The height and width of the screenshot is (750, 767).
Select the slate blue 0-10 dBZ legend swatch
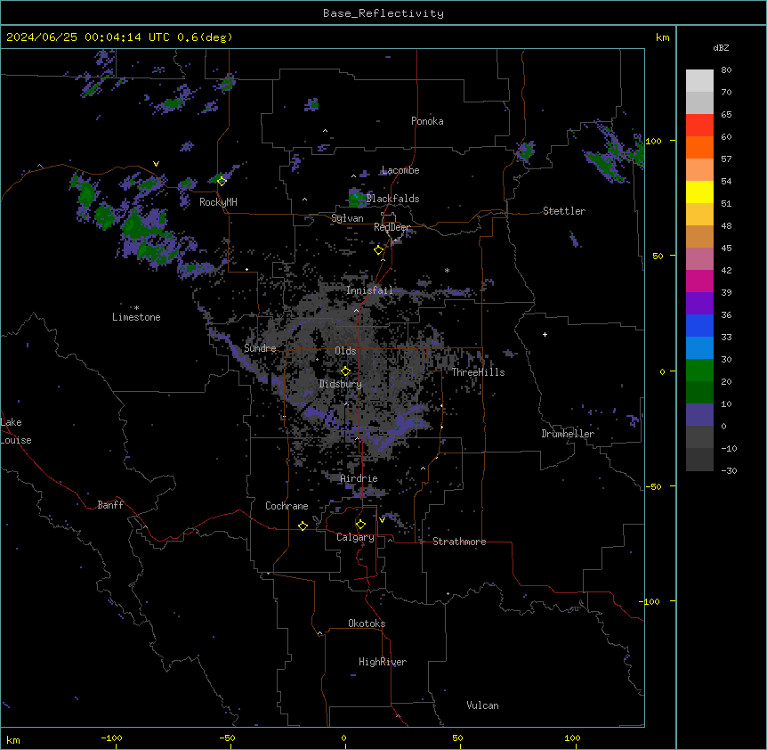click(x=699, y=415)
